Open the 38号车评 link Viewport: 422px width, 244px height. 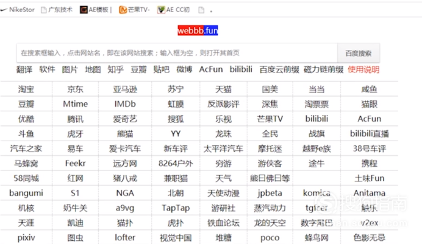[x=370, y=148]
